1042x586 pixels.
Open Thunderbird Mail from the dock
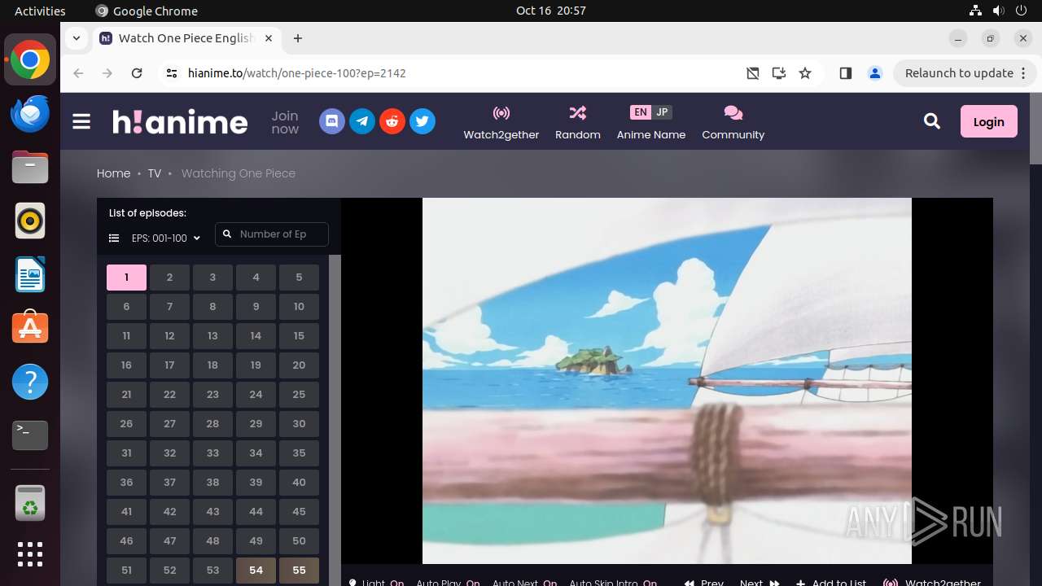(x=30, y=113)
